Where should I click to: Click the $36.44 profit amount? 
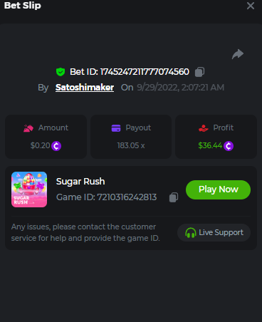coord(210,145)
